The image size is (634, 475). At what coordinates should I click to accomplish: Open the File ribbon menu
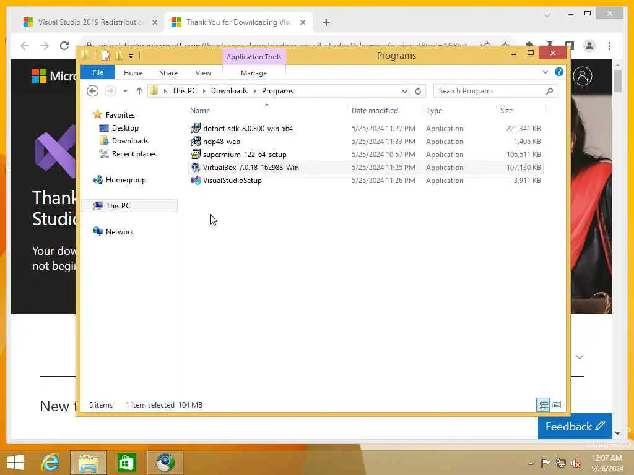point(98,73)
